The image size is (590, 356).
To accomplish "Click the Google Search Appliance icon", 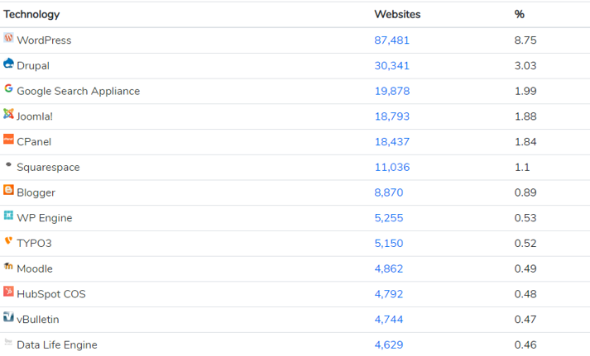I will [x=8, y=88].
